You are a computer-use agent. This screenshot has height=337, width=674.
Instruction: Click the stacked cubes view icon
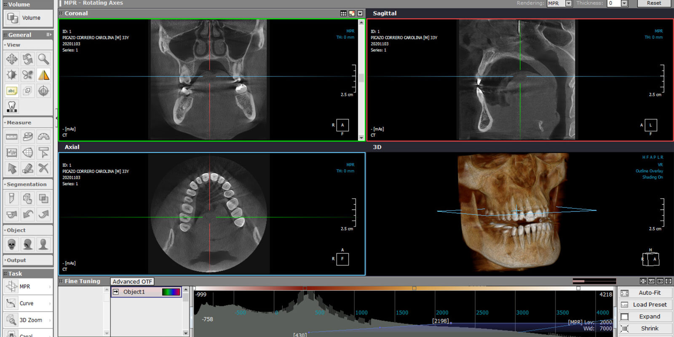(x=28, y=91)
